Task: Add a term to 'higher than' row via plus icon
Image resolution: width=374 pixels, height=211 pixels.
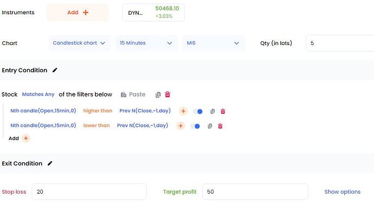Action: pyautogui.click(x=183, y=111)
